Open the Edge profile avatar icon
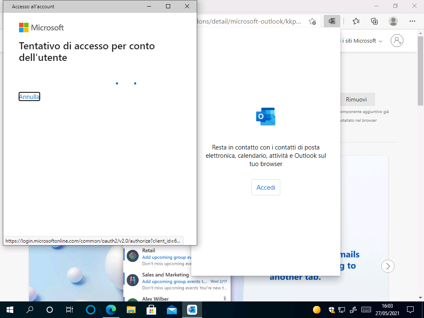 [x=393, y=21]
